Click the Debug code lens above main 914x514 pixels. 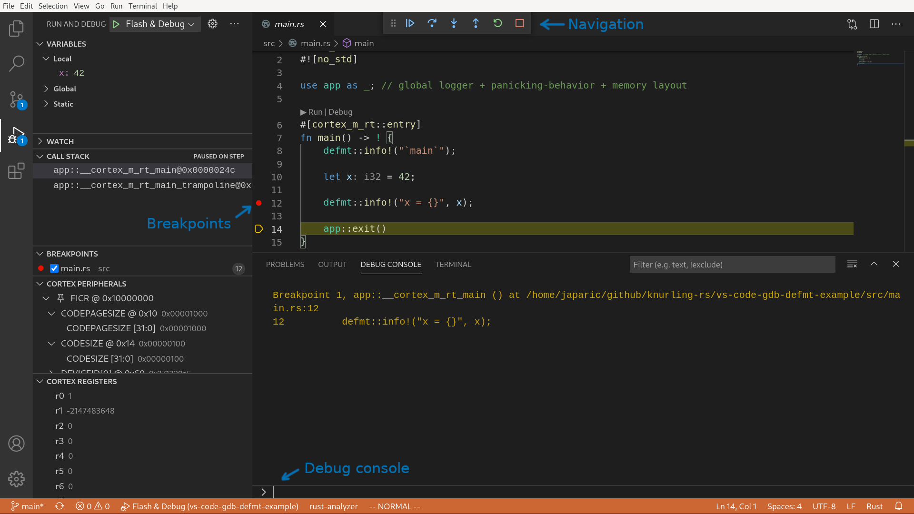coord(340,112)
